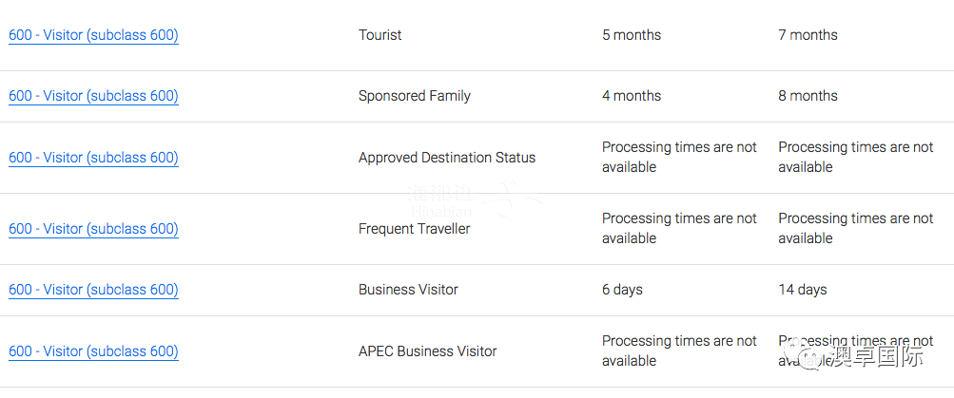Click the 14 days processing time
This screenshot has height=398, width=954.
click(x=802, y=290)
